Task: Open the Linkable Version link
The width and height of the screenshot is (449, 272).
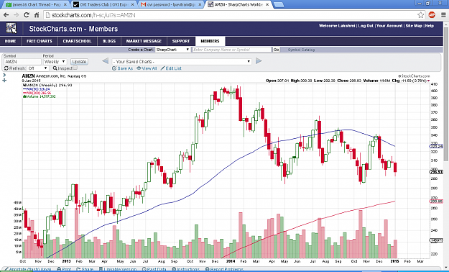Action: point(118,269)
